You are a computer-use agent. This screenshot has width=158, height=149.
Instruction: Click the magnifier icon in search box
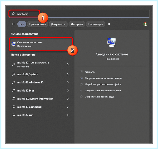[13, 14]
